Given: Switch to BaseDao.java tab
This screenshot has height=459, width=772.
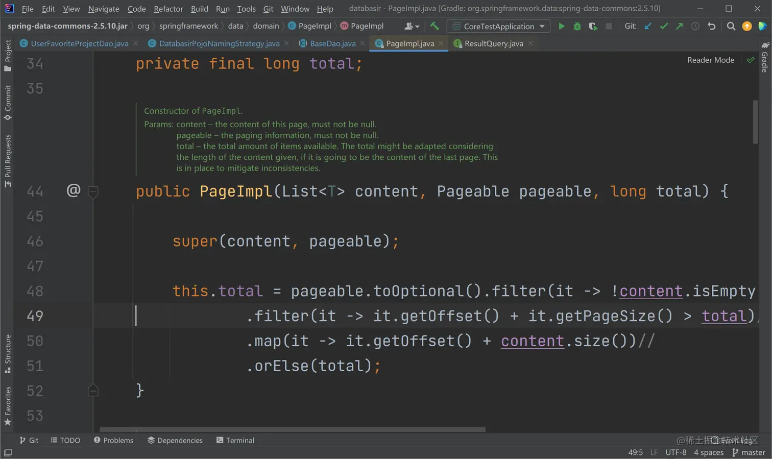Looking at the screenshot, I should pos(332,43).
